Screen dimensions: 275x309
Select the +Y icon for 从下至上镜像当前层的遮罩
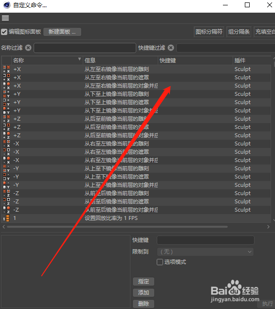pyautogui.click(x=6, y=102)
